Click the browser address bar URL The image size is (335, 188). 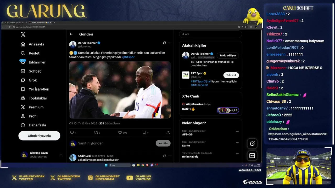(31, 27)
